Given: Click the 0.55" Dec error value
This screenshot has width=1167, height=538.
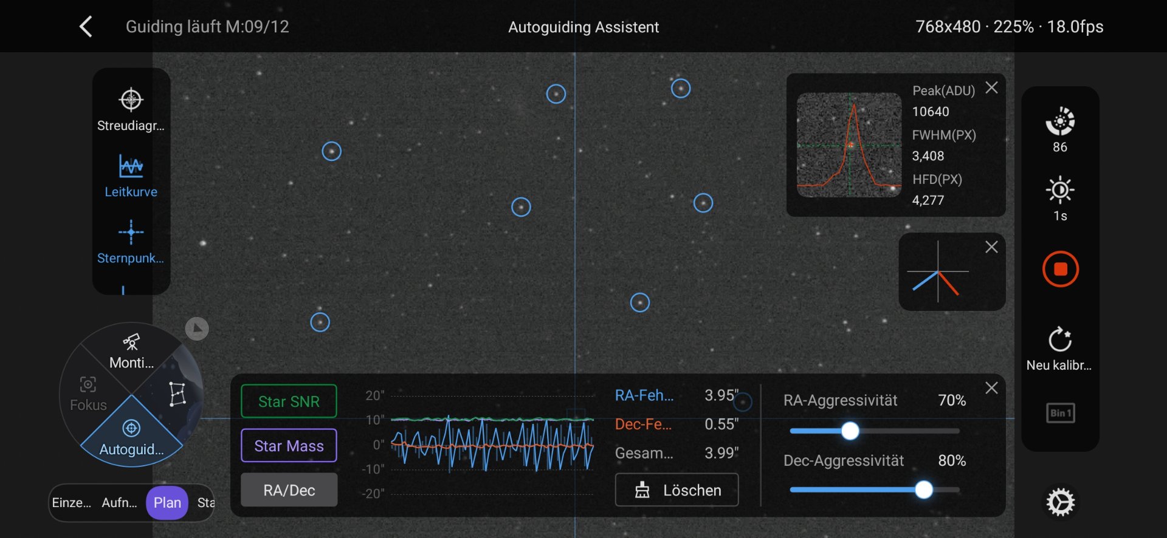Looking at the screenshot, I should coord(721,424).
